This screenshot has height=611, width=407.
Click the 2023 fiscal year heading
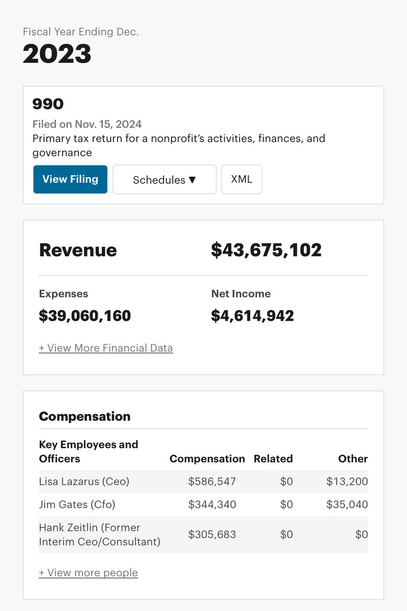pos(57,54)
